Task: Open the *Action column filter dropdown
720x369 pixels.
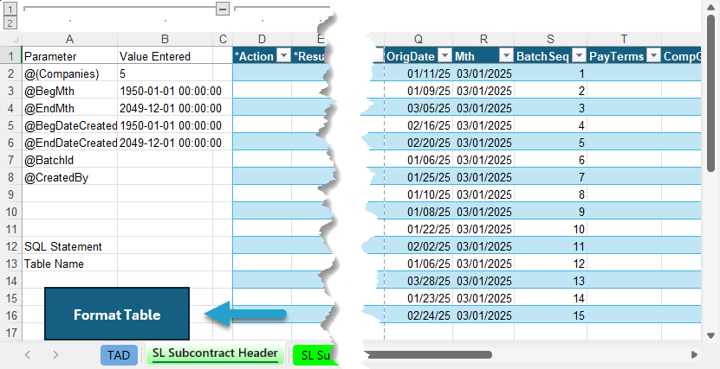Action: point(284,56)
